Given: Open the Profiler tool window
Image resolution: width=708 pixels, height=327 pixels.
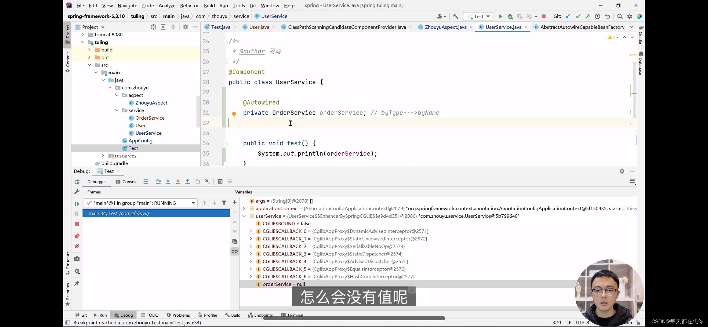Looking at the screenshot, I should (207, 315).
